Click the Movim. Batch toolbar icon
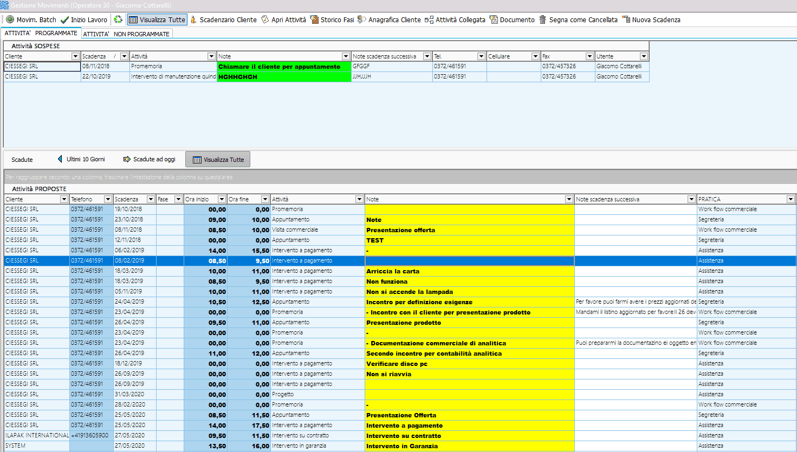 tap(10, 19)
